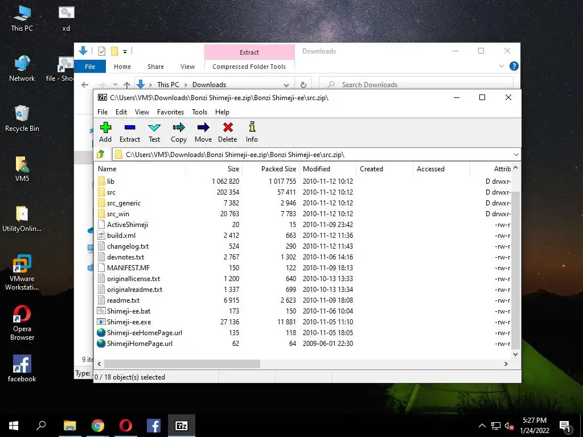Screen dimensions: 583x437
Task: Expand the Explorer ribbon chevron
Action: pos(501,66)
